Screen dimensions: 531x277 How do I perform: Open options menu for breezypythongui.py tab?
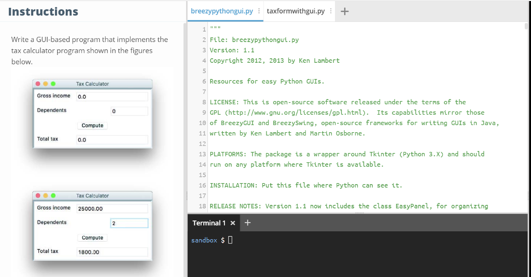pyautogui.click(x=259, y=11)
